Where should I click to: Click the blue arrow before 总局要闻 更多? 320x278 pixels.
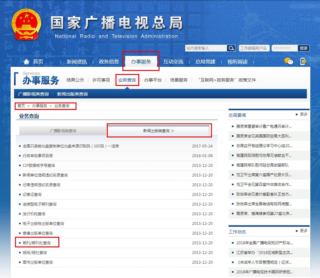click(297, 114)
